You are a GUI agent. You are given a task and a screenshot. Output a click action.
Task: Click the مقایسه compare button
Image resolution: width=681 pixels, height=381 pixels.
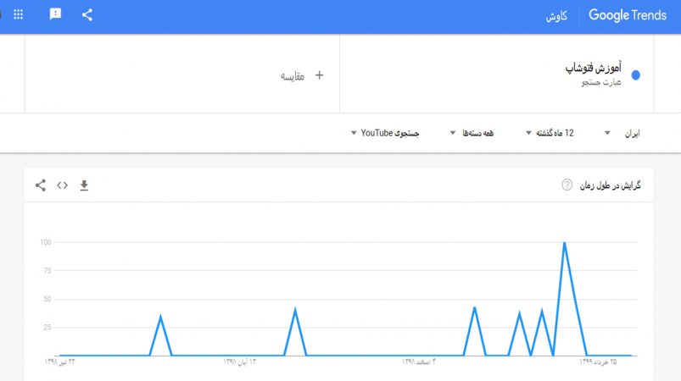(293, 76)
